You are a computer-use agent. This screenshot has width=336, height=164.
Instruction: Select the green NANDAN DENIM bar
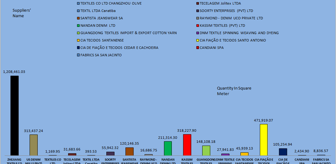coord(168,148)
